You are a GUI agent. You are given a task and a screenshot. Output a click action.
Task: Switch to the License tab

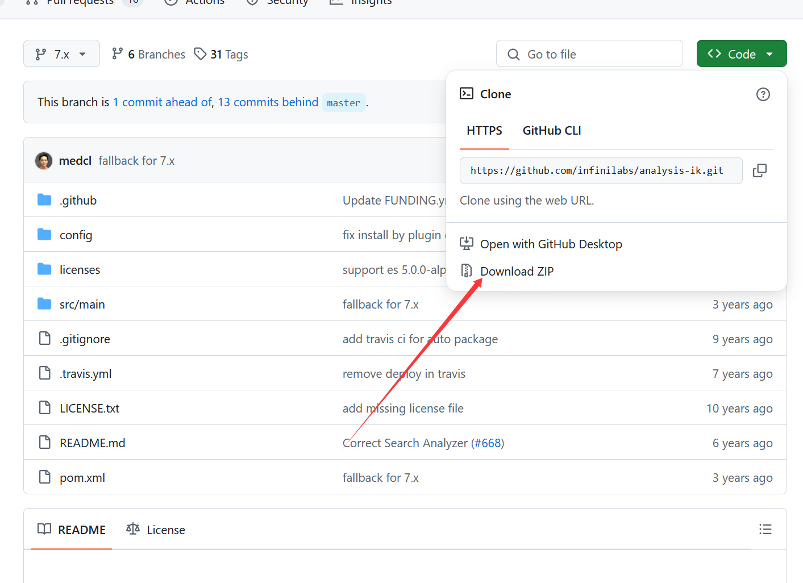point(155,530)
